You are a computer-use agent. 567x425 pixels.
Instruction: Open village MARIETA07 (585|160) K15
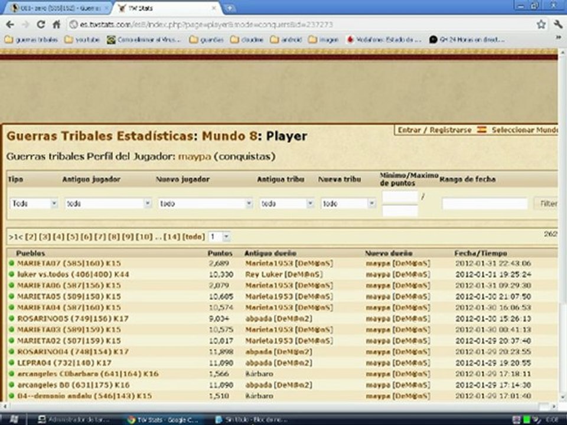(69, 263)
